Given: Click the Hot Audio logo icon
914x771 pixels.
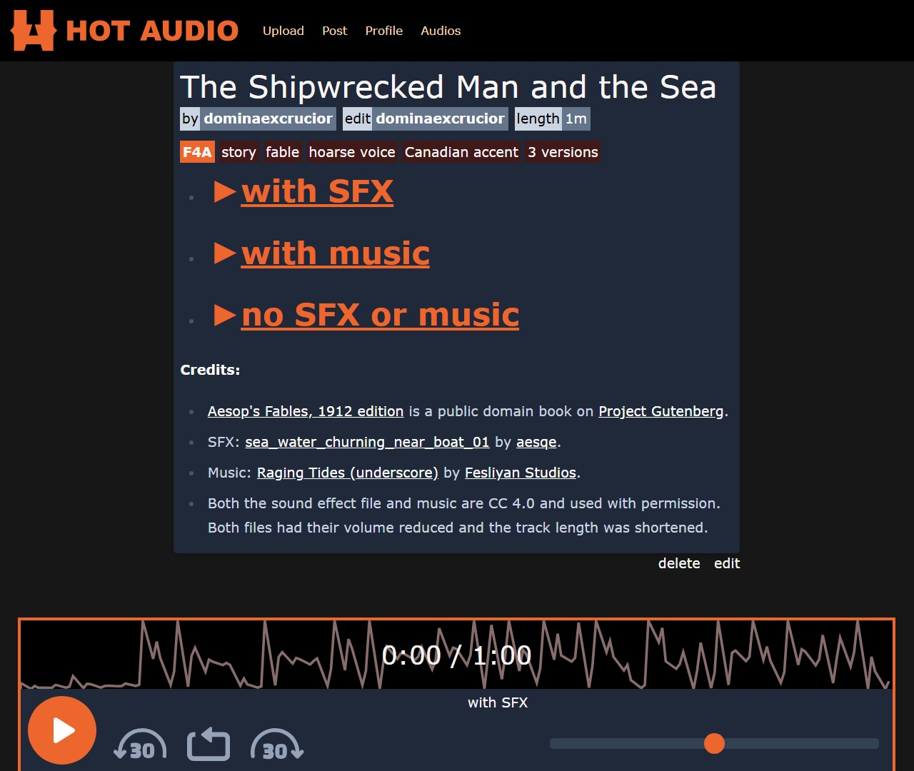Looking at the screenshot, I should point(33,31).
